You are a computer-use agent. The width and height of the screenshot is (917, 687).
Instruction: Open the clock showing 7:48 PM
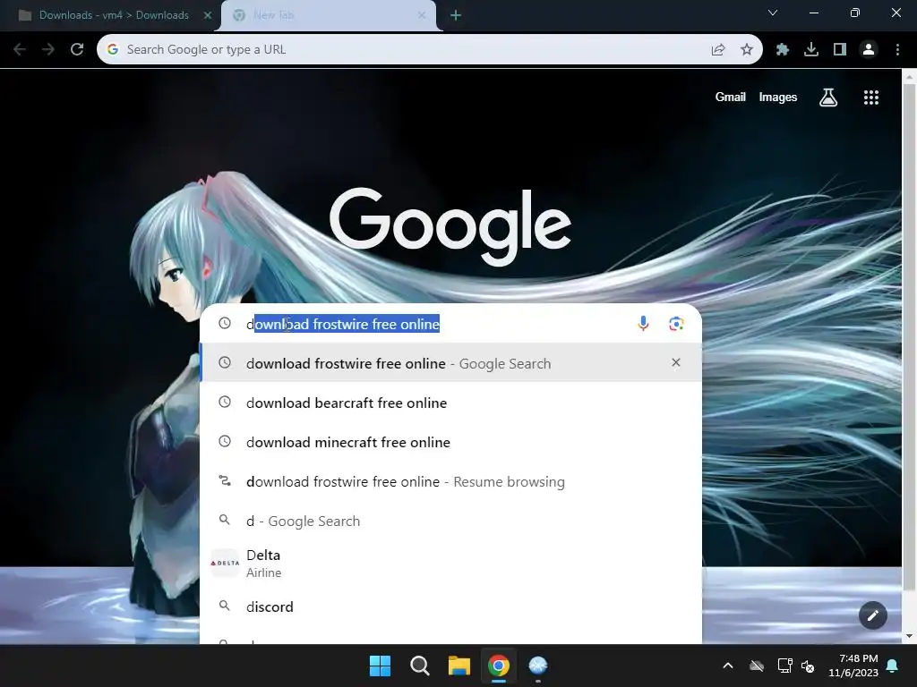[x=853, y=666]
